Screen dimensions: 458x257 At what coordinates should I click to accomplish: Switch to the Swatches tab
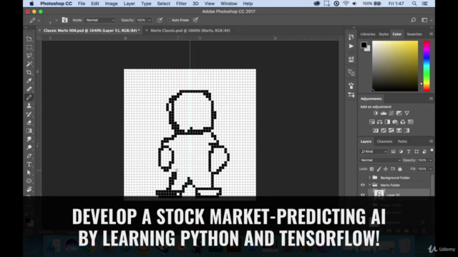[x=414, y=34]
